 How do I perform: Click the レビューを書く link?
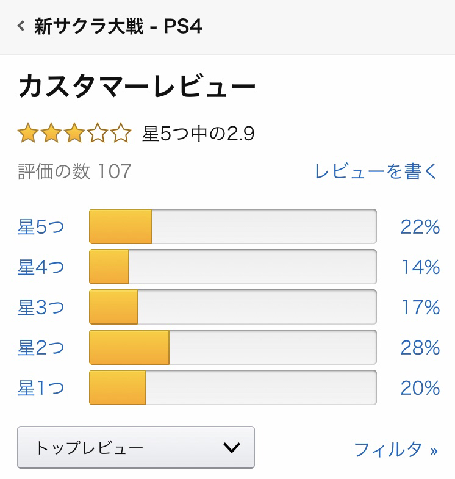click(376, 171)
